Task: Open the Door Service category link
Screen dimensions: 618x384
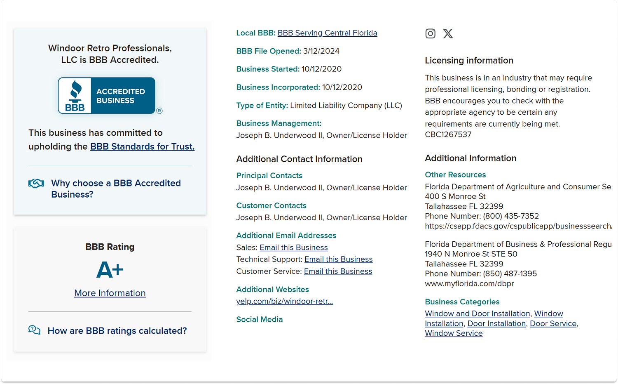Action: [553, 324]
